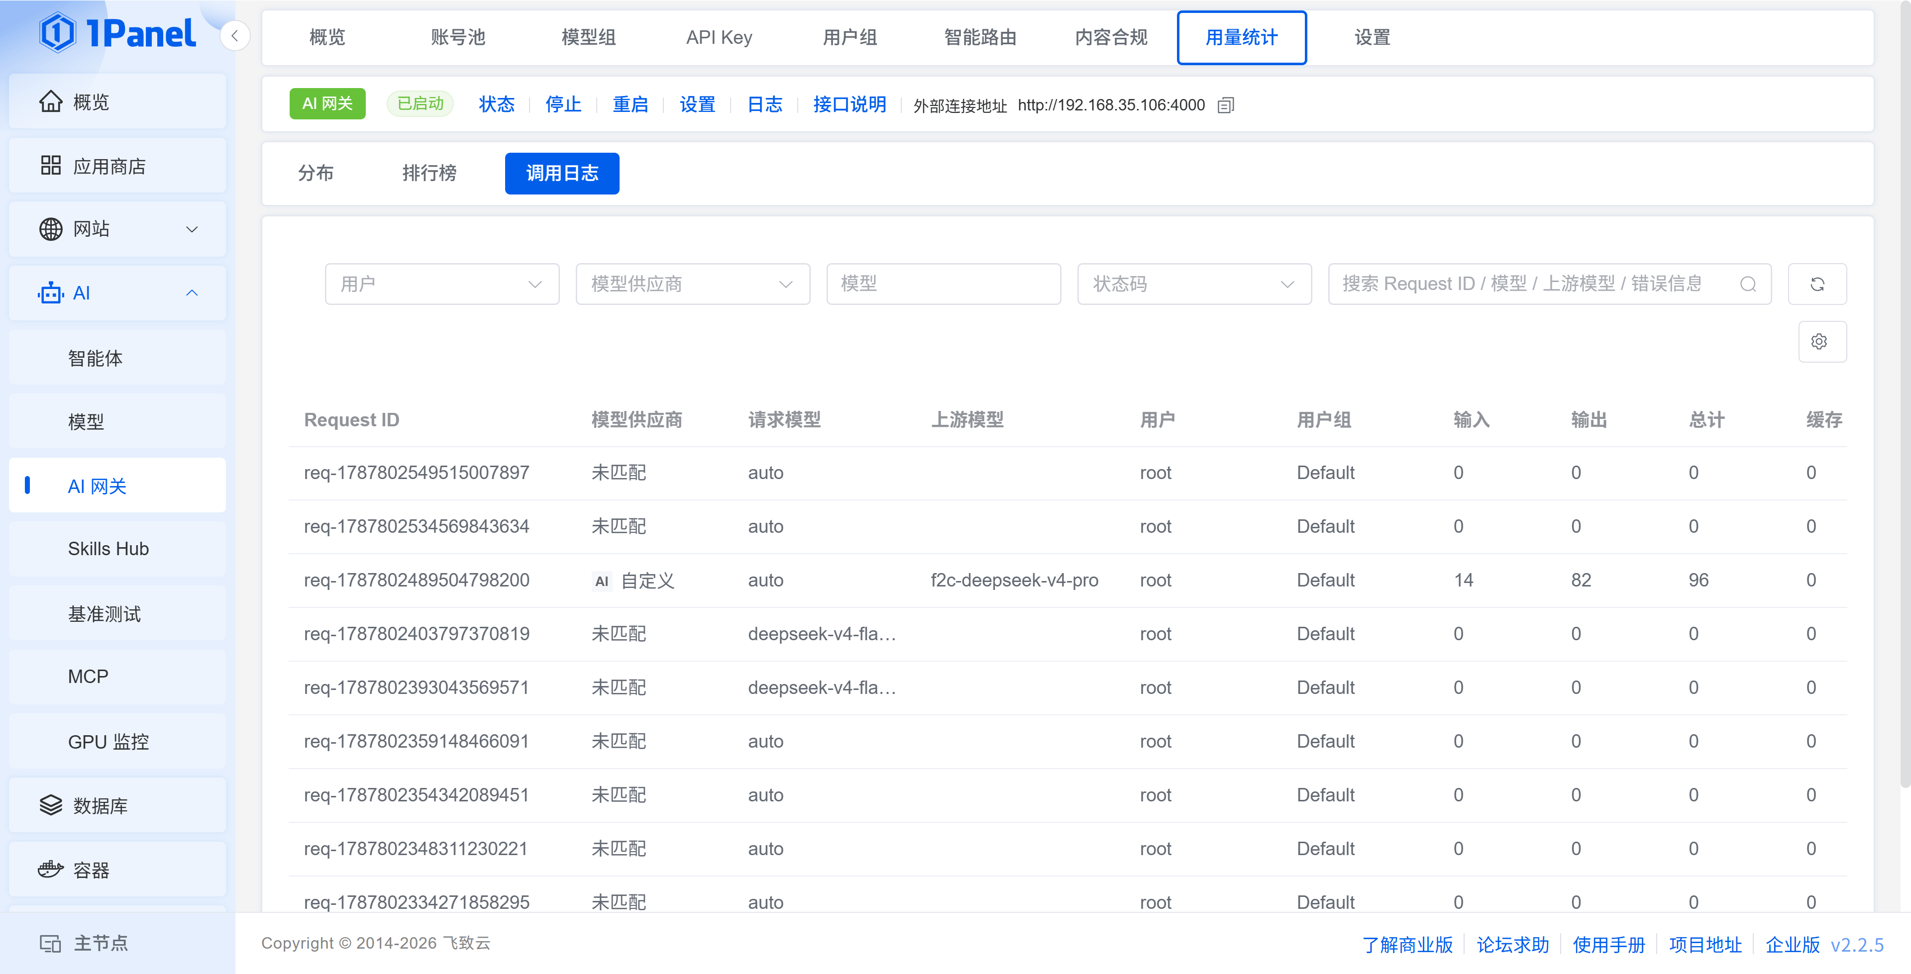Refresh the call log table
The height and width of the screenshot is (974, 1911).
(1817, 284)
